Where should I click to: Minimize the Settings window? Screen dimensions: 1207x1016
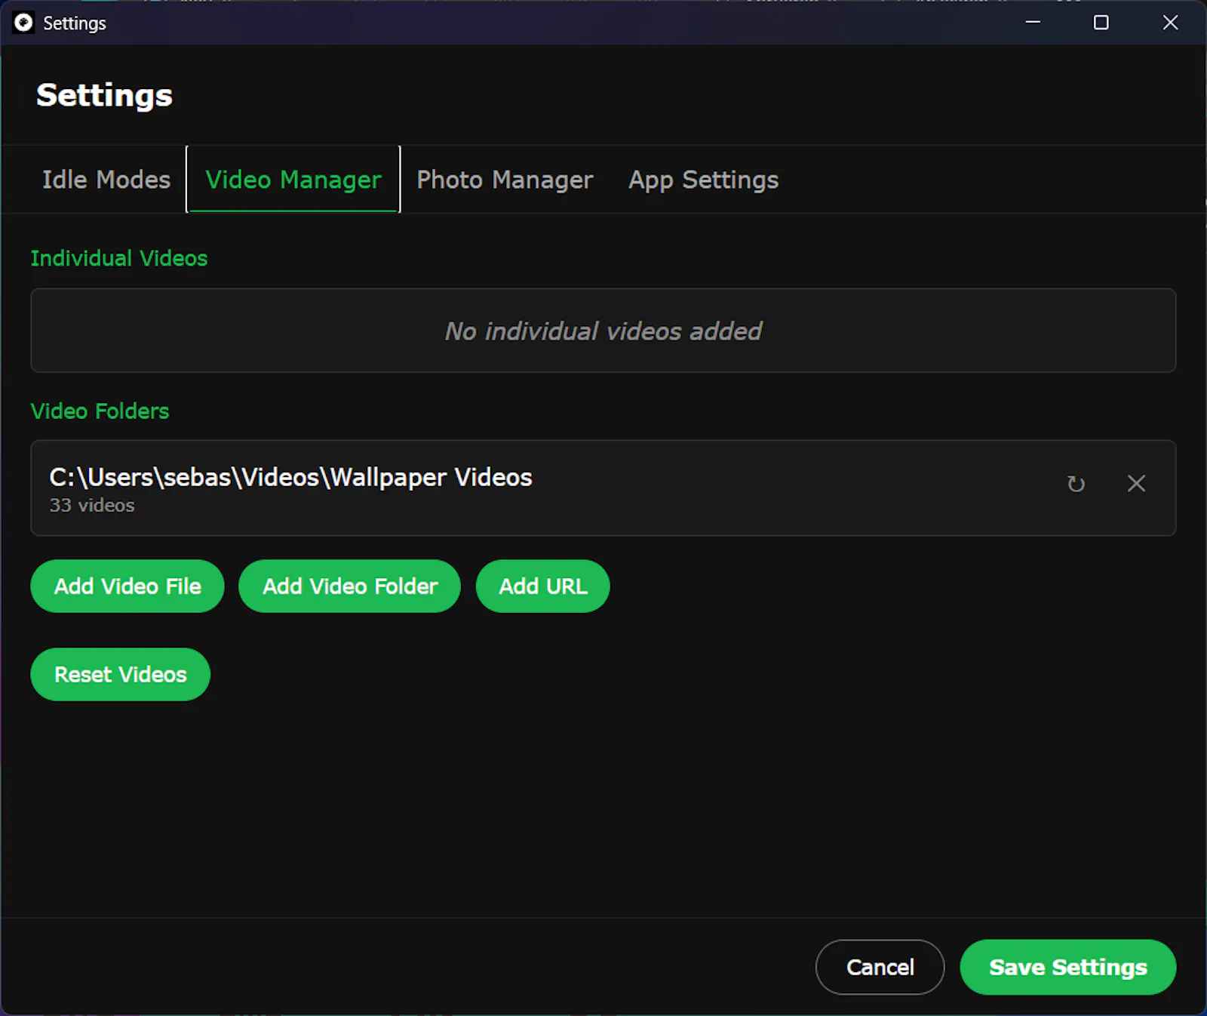click(1033, 23)
